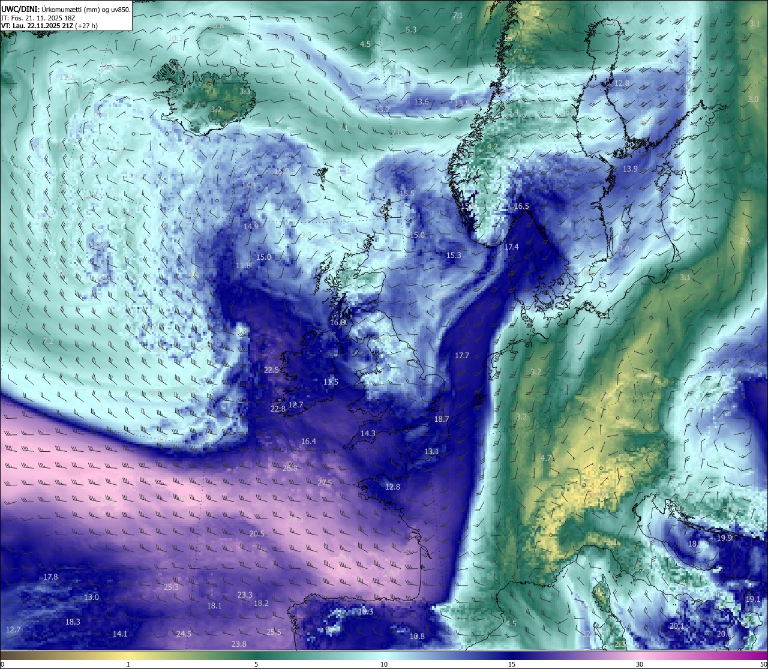
Task: Click the 13.5 map value
Action: coord(462,104)
